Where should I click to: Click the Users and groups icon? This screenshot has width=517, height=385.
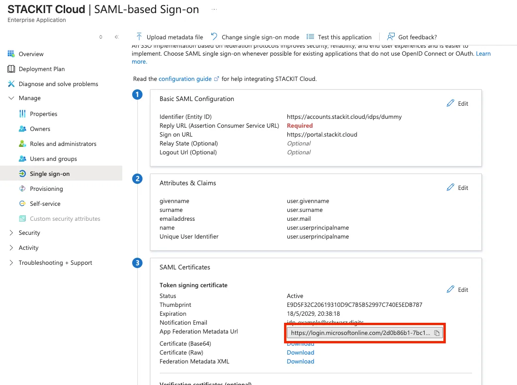[22, 159]
